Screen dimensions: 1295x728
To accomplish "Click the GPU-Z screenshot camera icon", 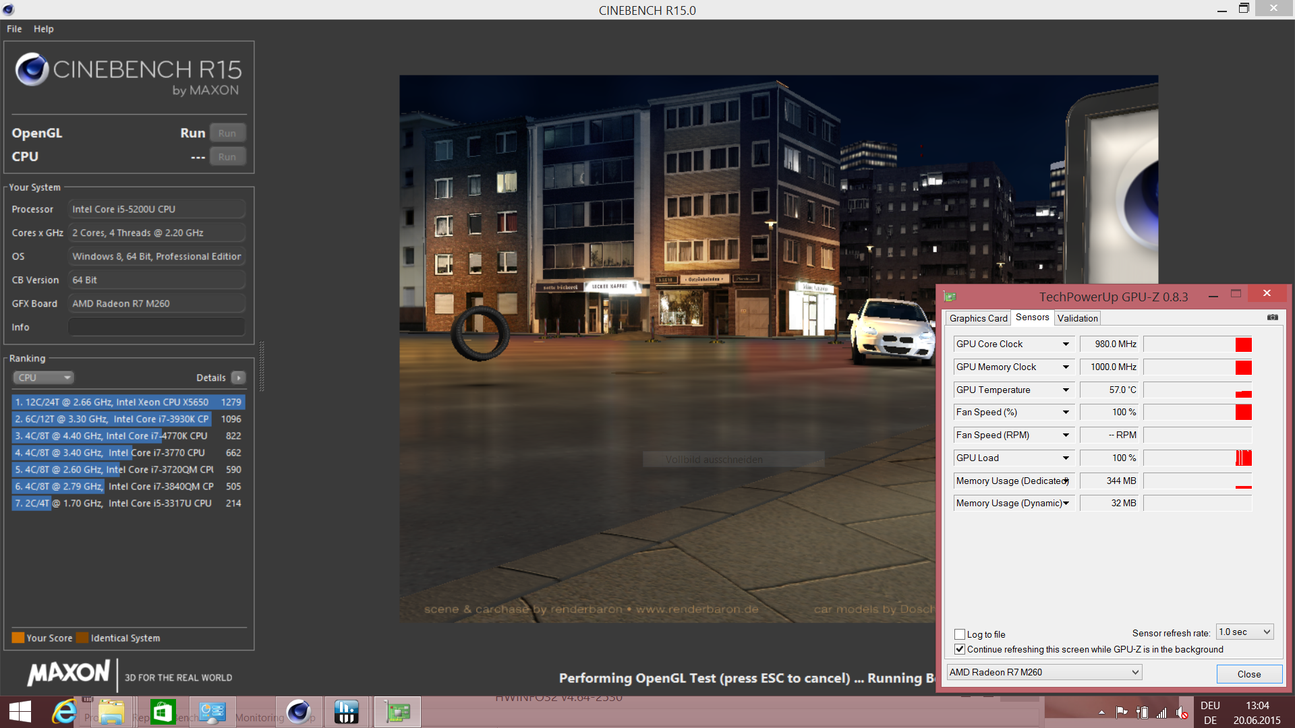I will pos(1272,317).
